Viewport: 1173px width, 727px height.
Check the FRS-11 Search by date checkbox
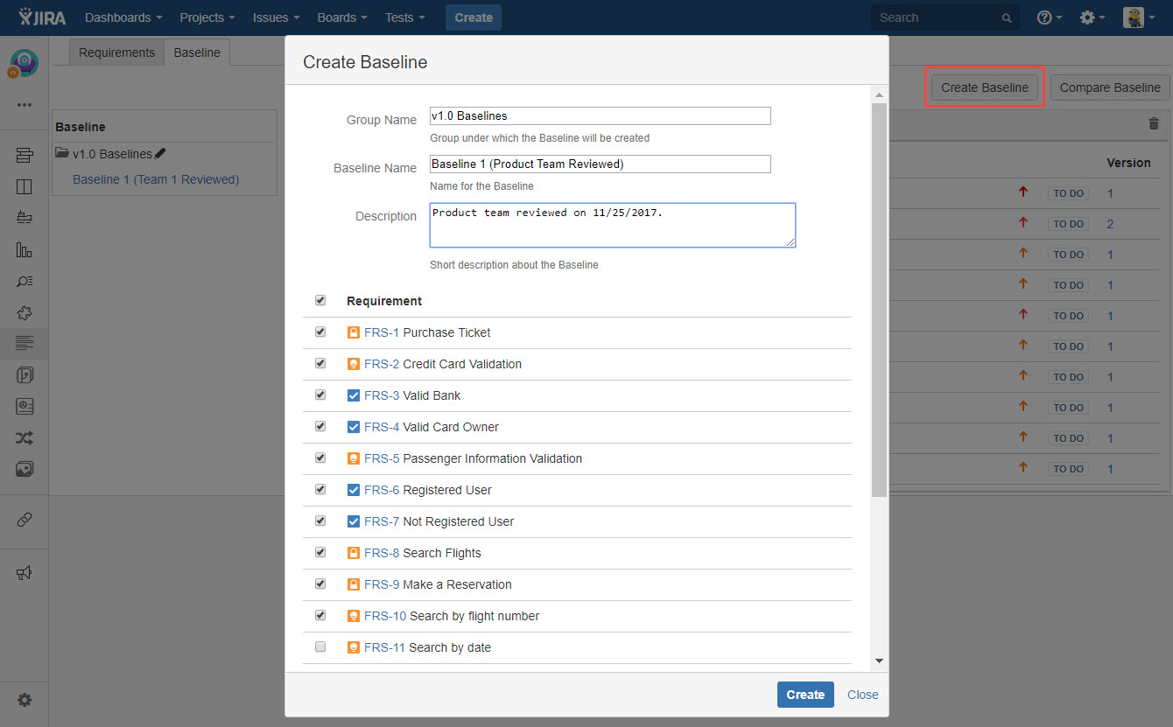[x=320, y=647]
